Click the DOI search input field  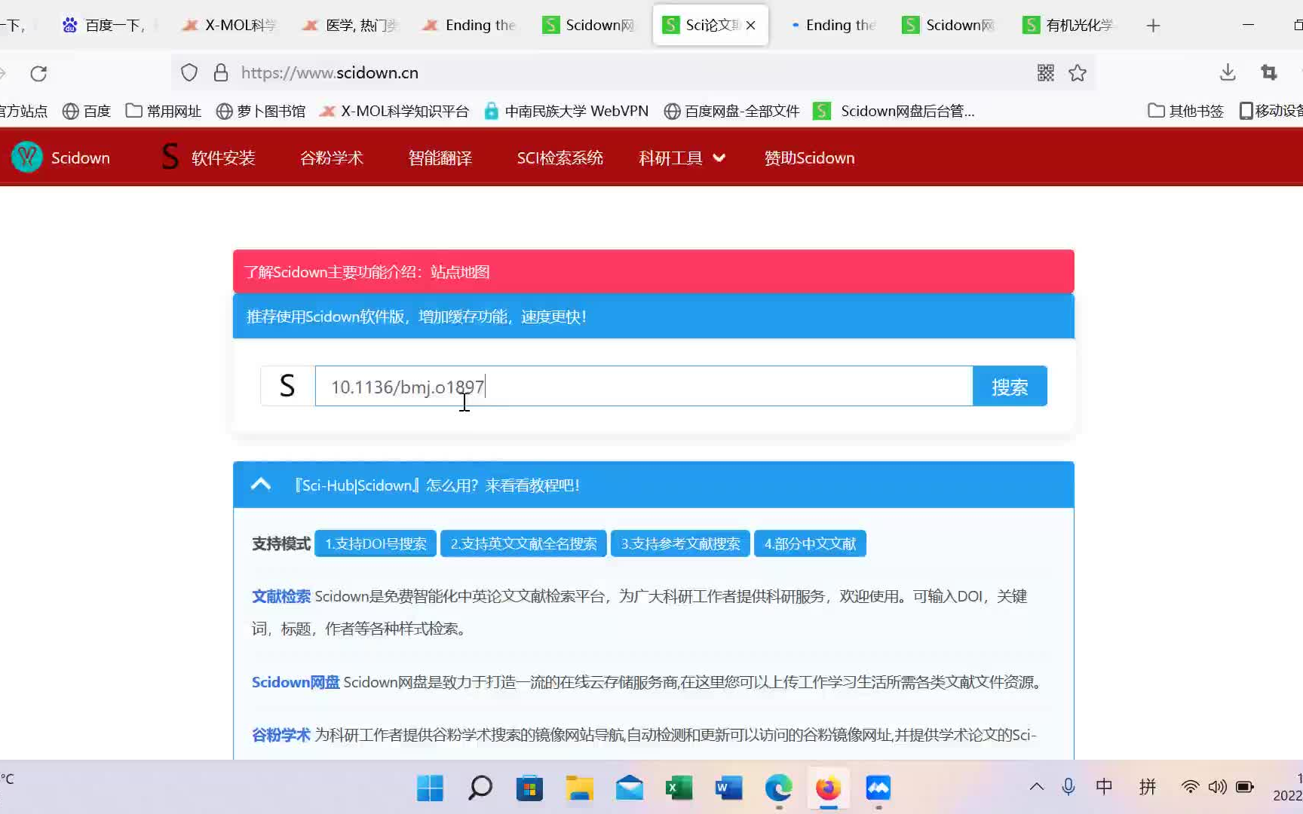[x=644, y=386]
